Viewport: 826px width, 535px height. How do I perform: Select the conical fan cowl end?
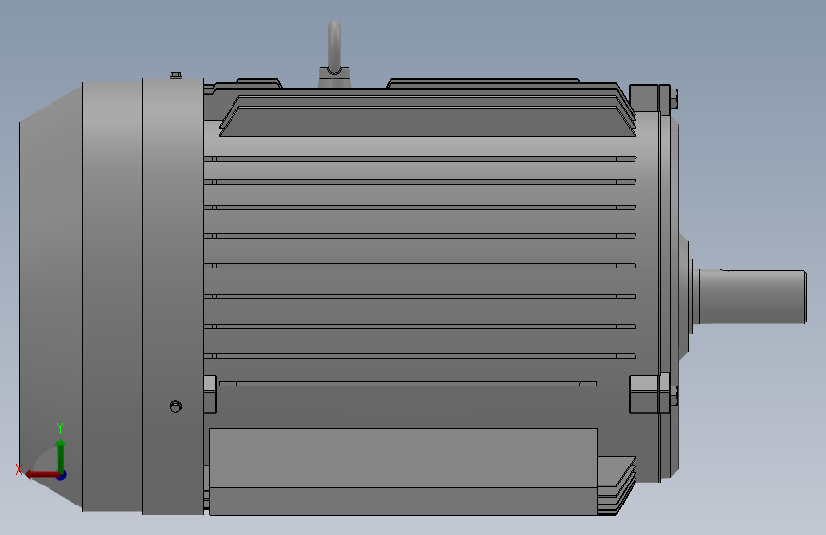(50, 296)
